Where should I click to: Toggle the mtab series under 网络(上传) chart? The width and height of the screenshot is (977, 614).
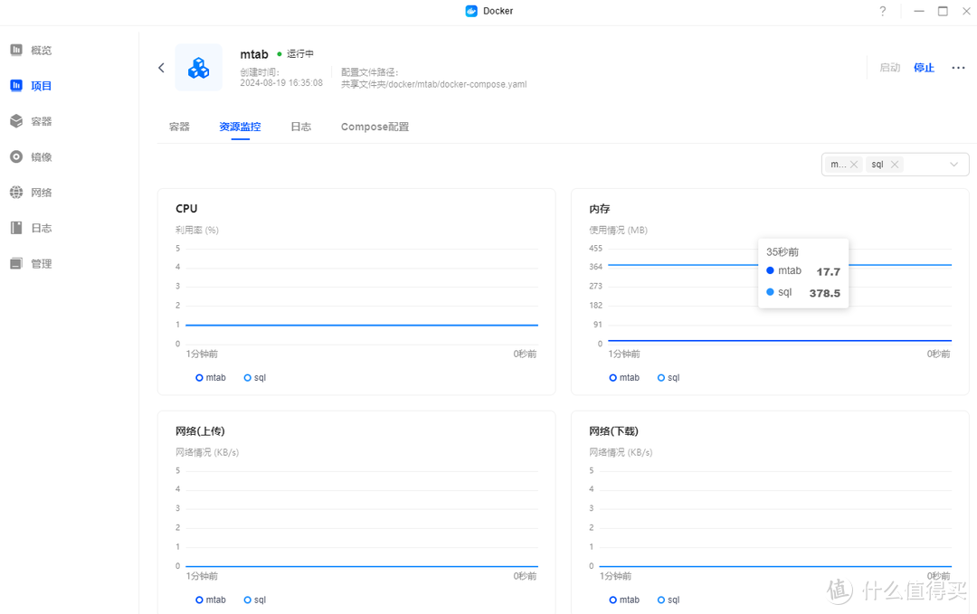211,599
